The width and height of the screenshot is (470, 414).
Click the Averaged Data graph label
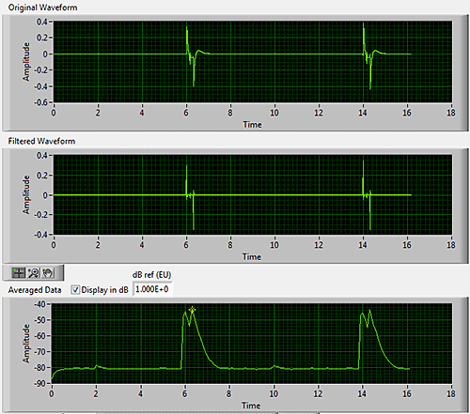35,290
